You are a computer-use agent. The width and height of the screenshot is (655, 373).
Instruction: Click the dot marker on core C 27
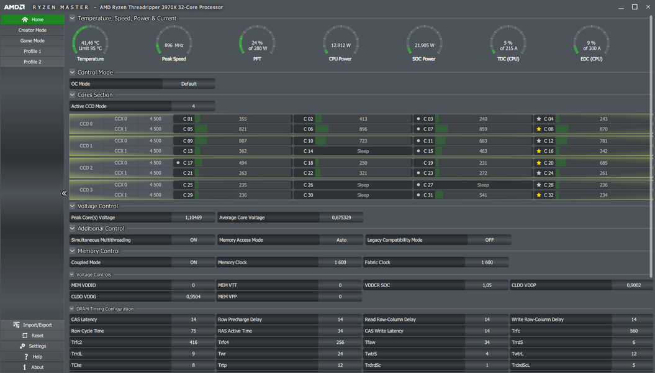418,185
